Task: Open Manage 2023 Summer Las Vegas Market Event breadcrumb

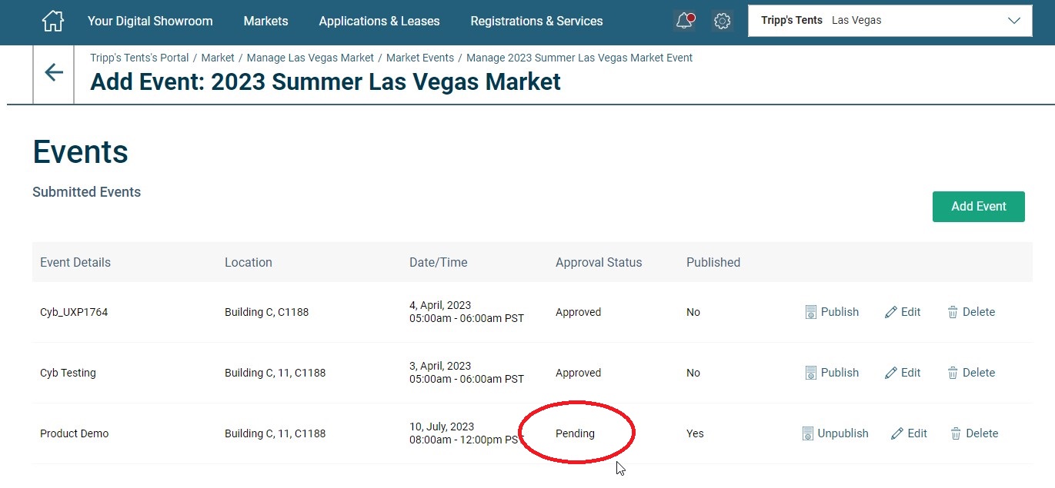Action: tap(579, 58)
